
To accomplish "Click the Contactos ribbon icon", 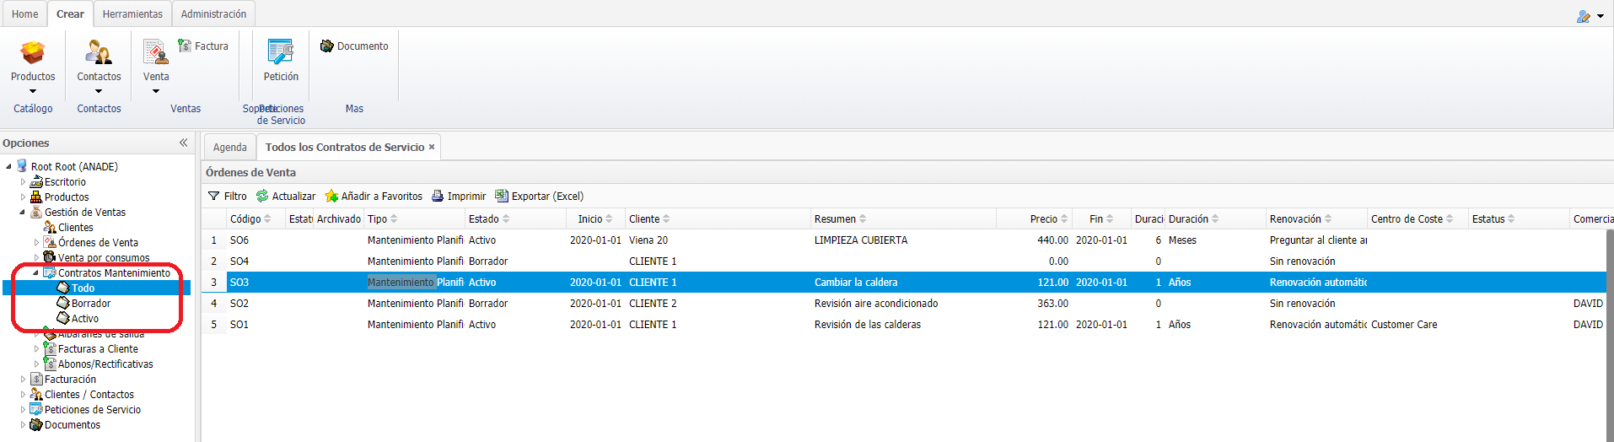I will pyautogui.click(x=99, y=52).
